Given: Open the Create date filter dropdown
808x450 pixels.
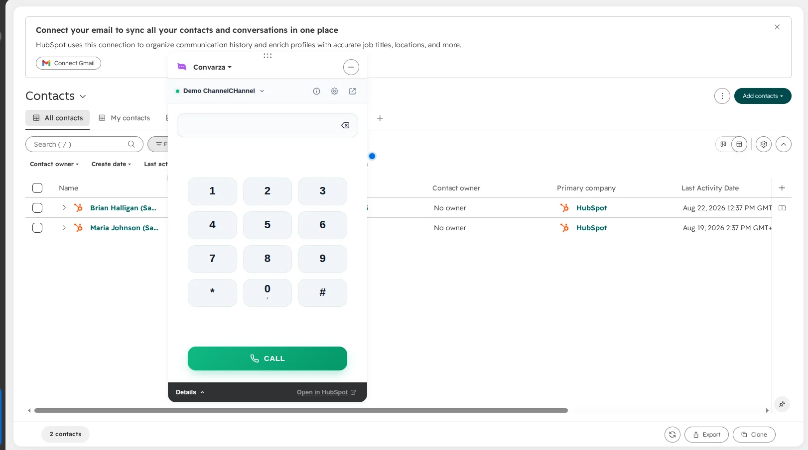Looking at the screenshot, I should (111, 164).
